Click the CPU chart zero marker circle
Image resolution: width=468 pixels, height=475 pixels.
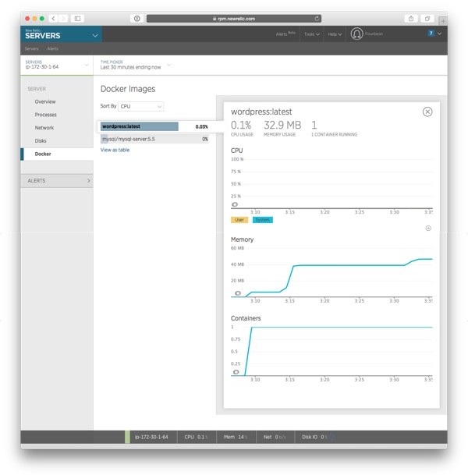[235, 204]
